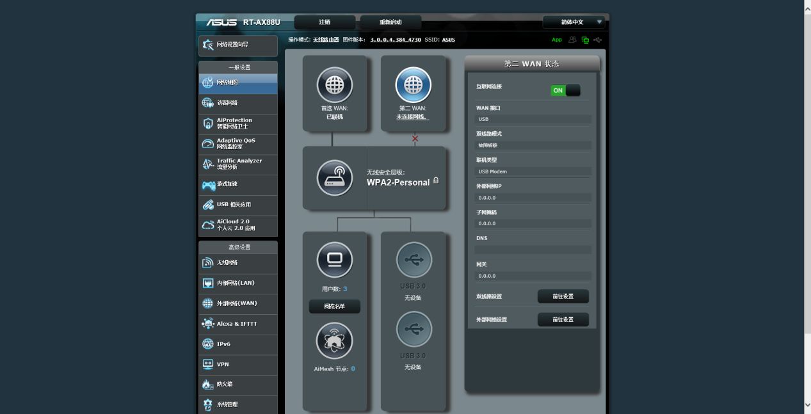Click the upper USB 3.0 port icon
The image size is (811, 414).
pos(414,260)
